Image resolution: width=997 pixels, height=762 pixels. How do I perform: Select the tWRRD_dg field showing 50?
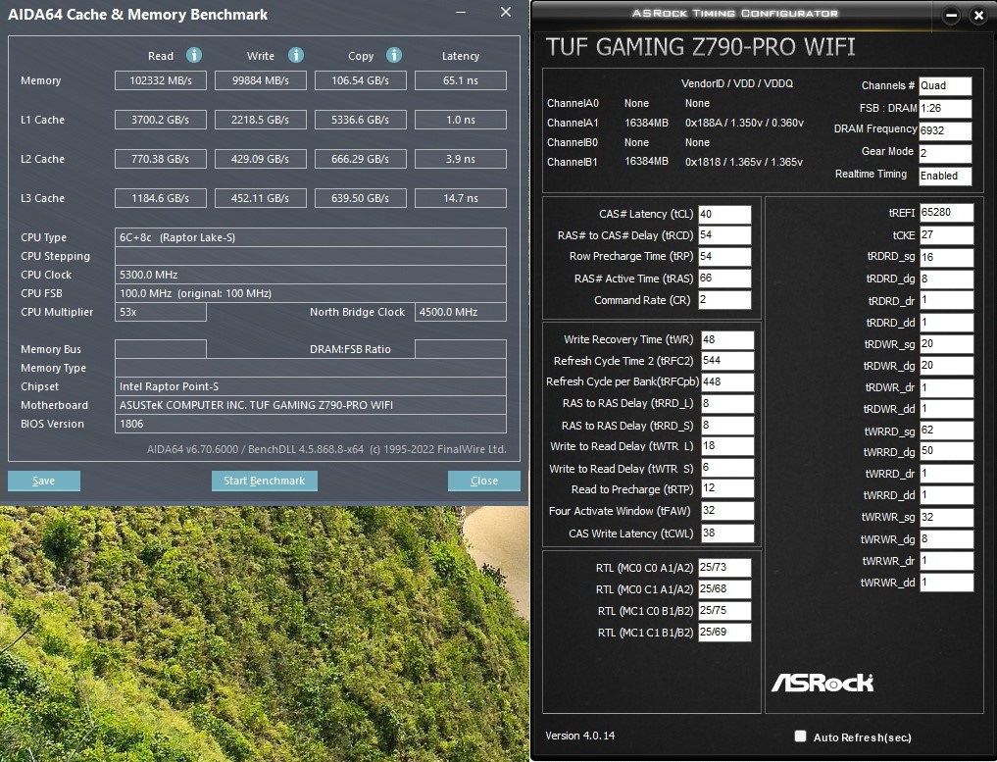946,451
